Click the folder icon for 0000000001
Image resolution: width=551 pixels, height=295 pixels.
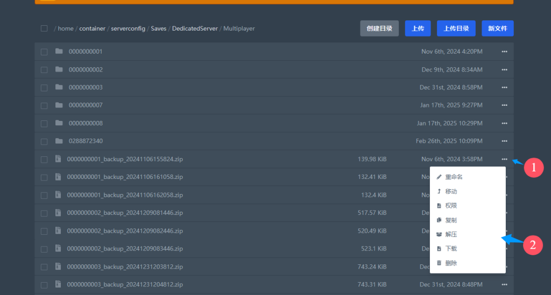[x=59, y=52]
